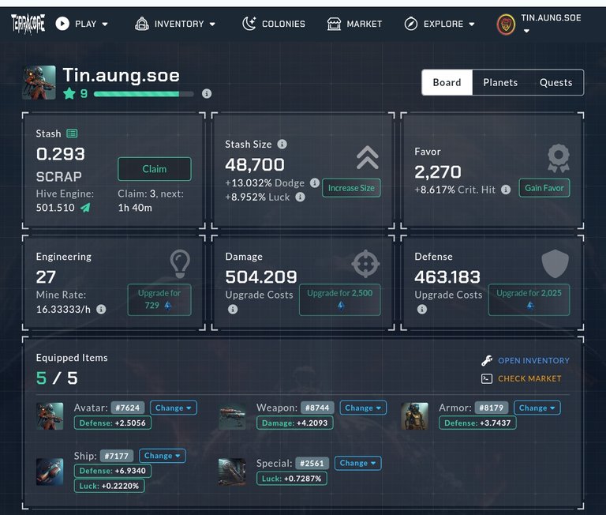Click the equipped Avatar #7624 thumbnail
The width and height of the screenshot is (606, 515).
(50, 416)
